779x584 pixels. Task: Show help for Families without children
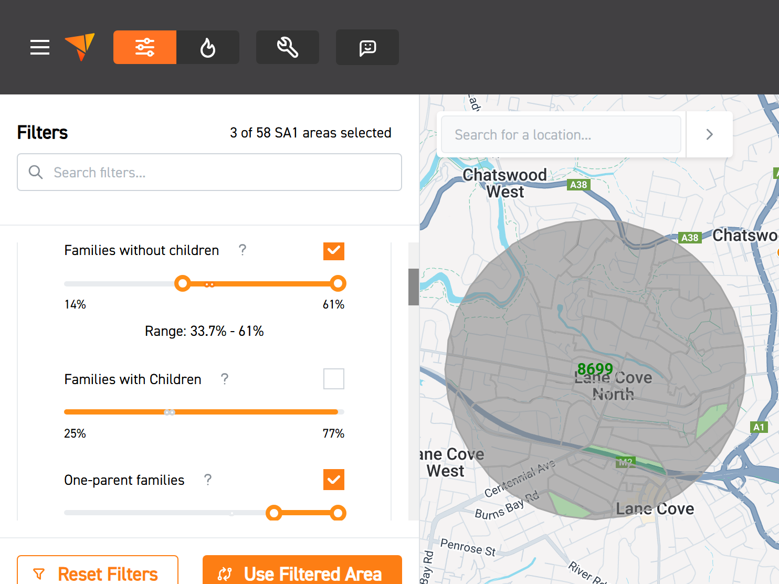click(243, 250)
